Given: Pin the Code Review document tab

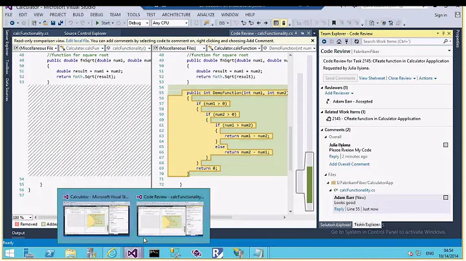Looking at the screenshot, I should click(x=296, y=33).
